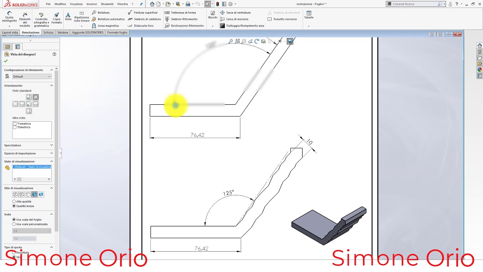Viewport: 483px width, 272px height.
Task: Expand the Specchiatura section
Action: click(x=52, y=145)
